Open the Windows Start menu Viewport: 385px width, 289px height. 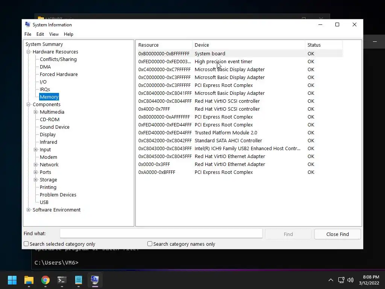click(x=12, y=280)
